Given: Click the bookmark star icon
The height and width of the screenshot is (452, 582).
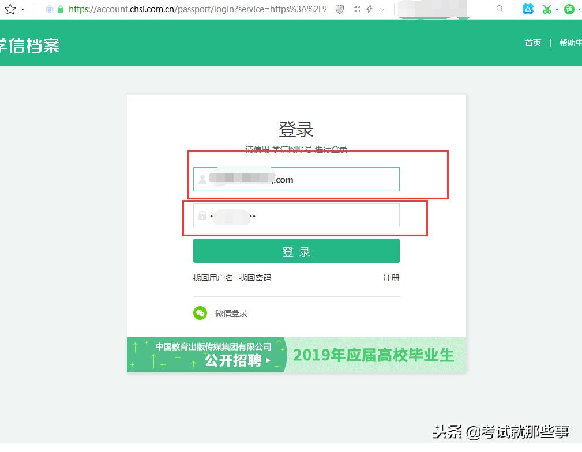Looking at the screenshot, I should click(9, 9).
